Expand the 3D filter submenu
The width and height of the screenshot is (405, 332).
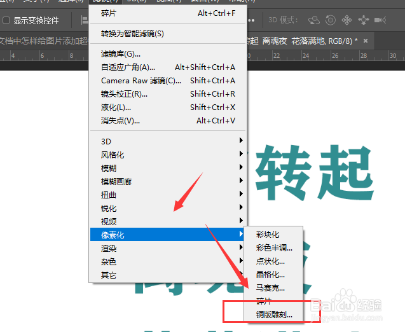click(x=168, y=141)
